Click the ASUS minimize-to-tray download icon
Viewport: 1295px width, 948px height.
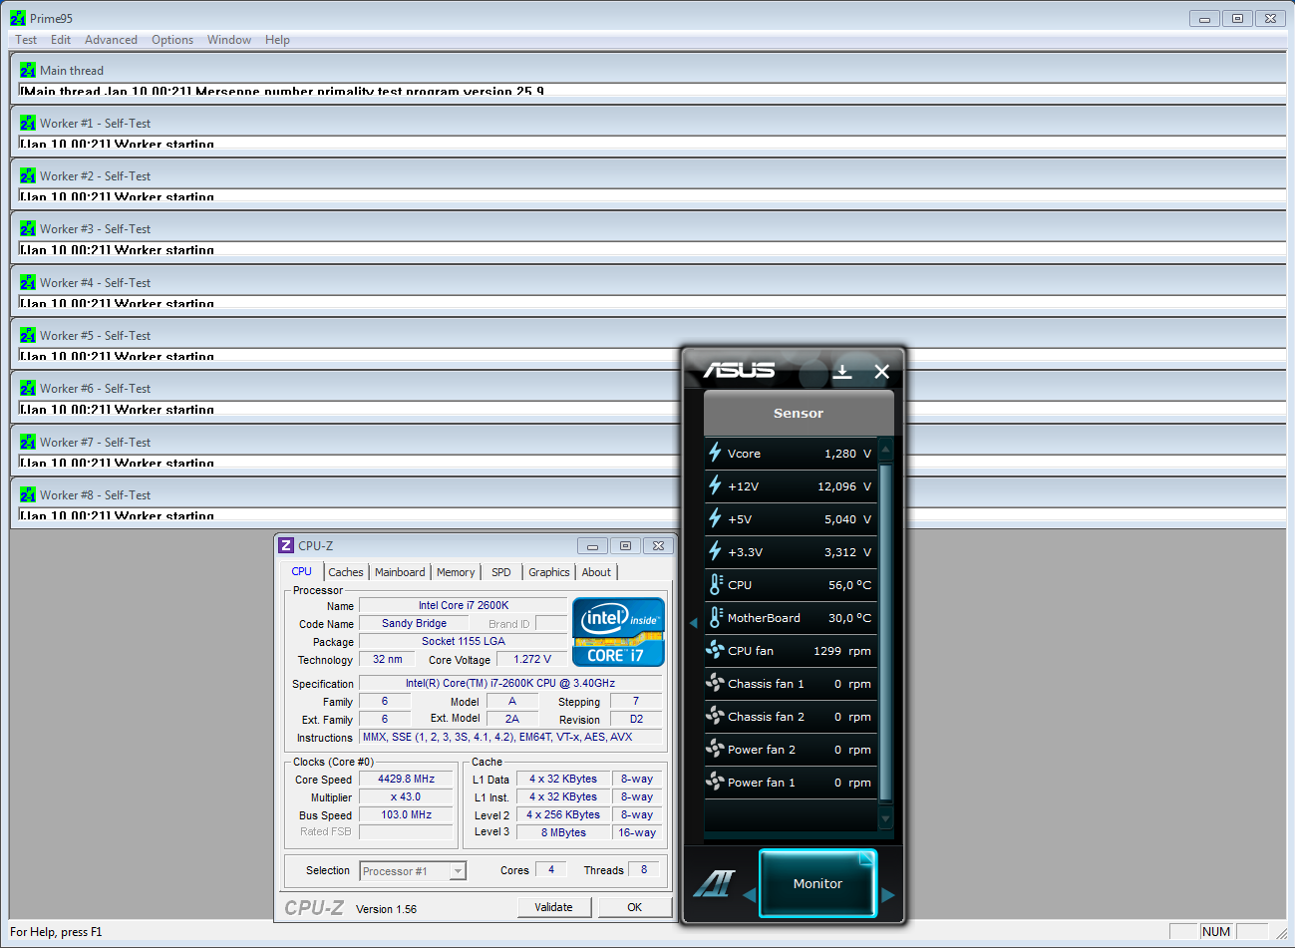842,371
